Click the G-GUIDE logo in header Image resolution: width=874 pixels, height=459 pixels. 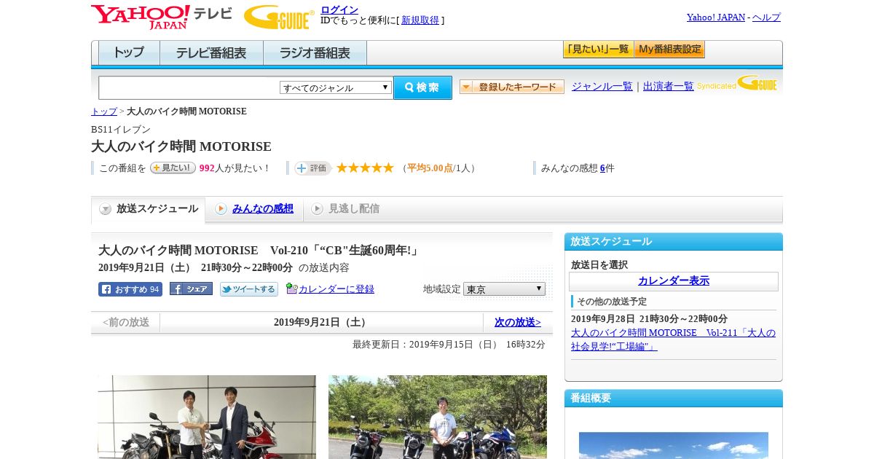(x=279, y=17)
